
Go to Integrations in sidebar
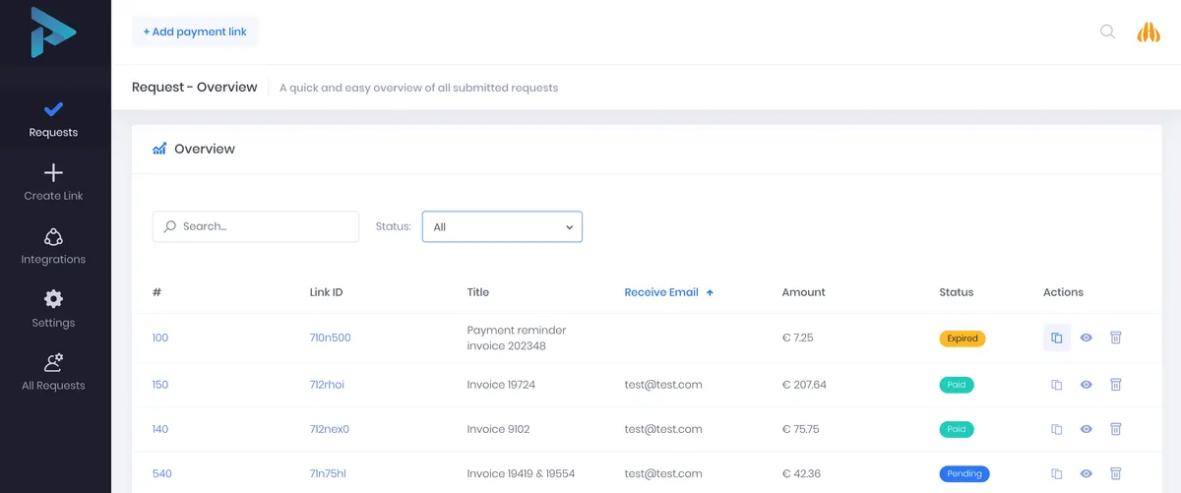tap(53, 246)
